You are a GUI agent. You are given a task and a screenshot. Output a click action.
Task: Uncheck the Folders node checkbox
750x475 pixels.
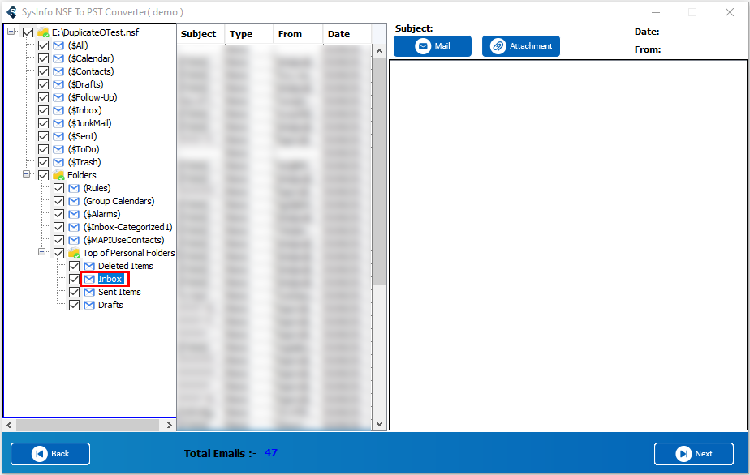[x=43, y=175]
